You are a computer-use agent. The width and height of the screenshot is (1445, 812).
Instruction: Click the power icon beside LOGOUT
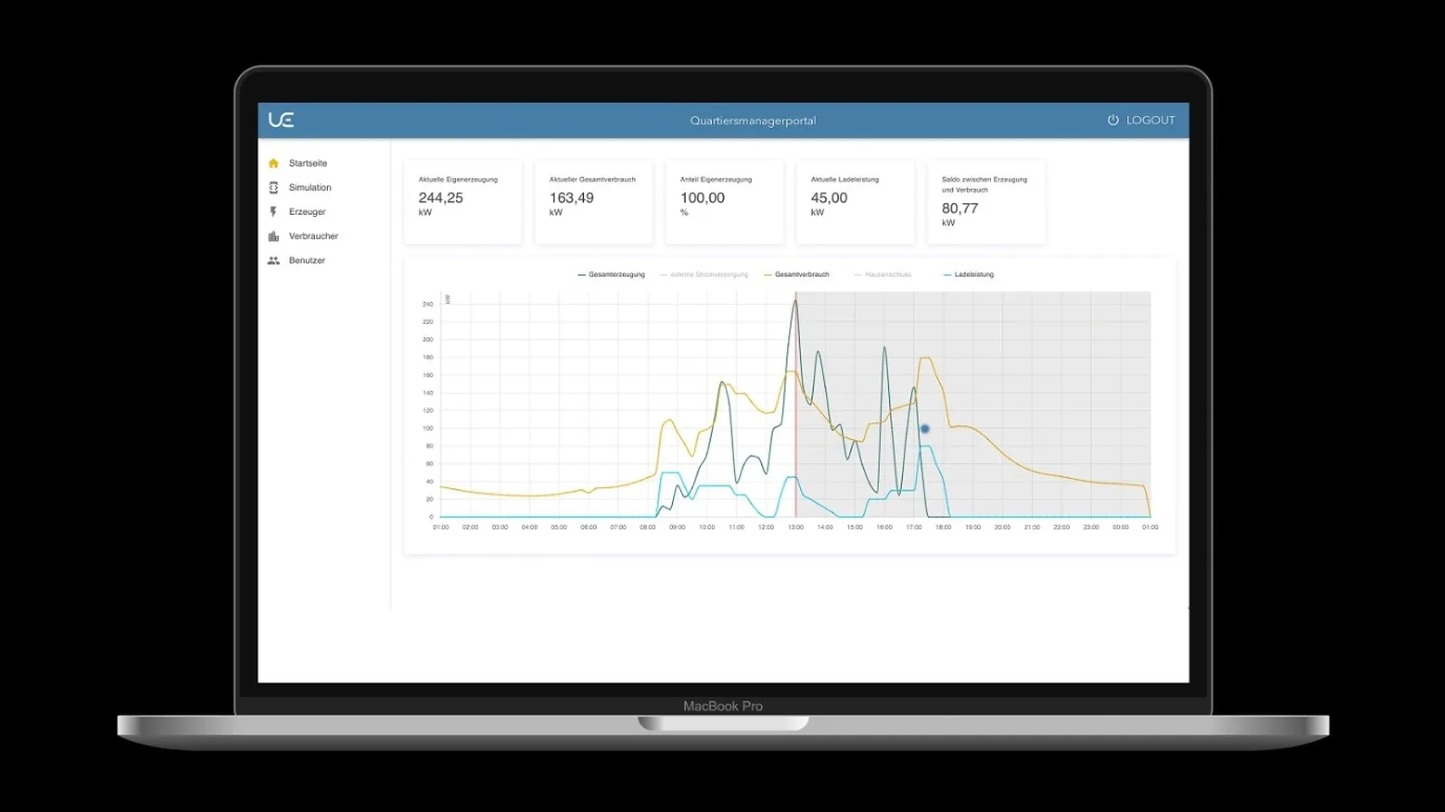pos(1113,120)
